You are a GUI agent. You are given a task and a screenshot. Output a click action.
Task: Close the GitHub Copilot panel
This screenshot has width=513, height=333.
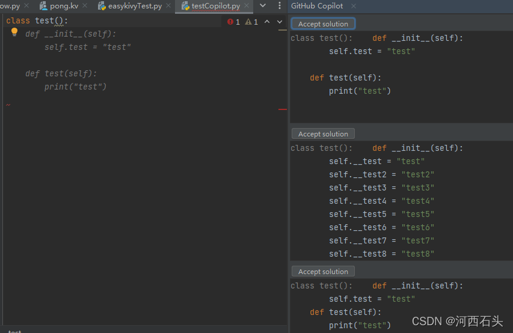[354, 6]
